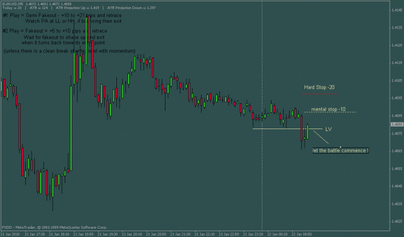
Task: Click the current price tag on price axis
Action: (397, 125)
